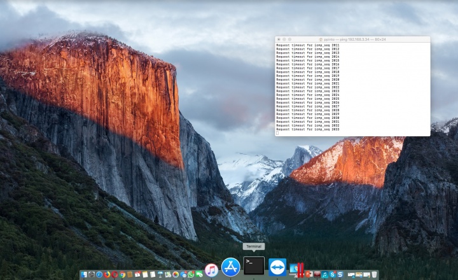Viewport: 458px width, 280px height.
Task: Open Google Chrome in the dock
Action: point(122,275)
